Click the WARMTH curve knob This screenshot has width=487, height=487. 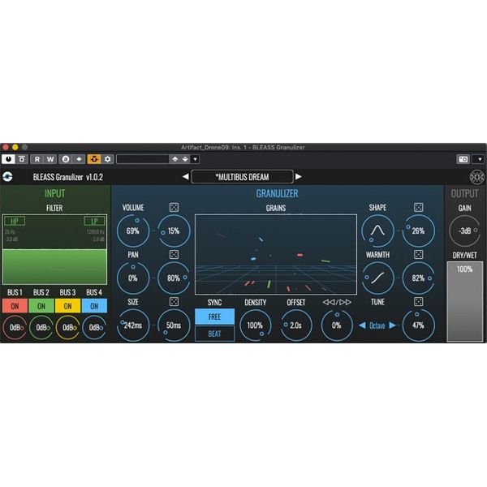(377, 278)
